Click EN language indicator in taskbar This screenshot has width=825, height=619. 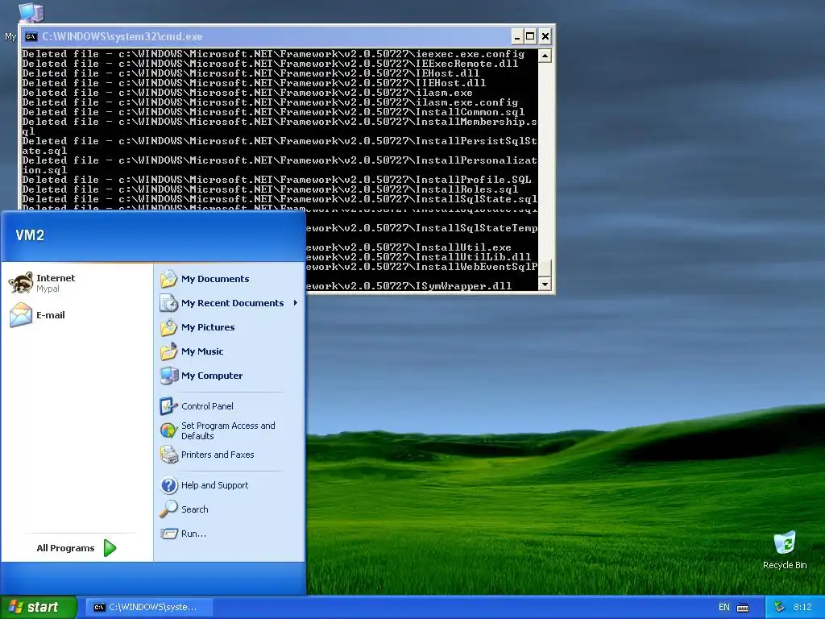(x=724, y=607)
